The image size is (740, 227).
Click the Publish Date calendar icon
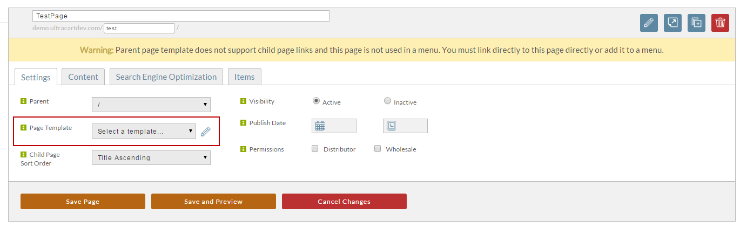320,126
